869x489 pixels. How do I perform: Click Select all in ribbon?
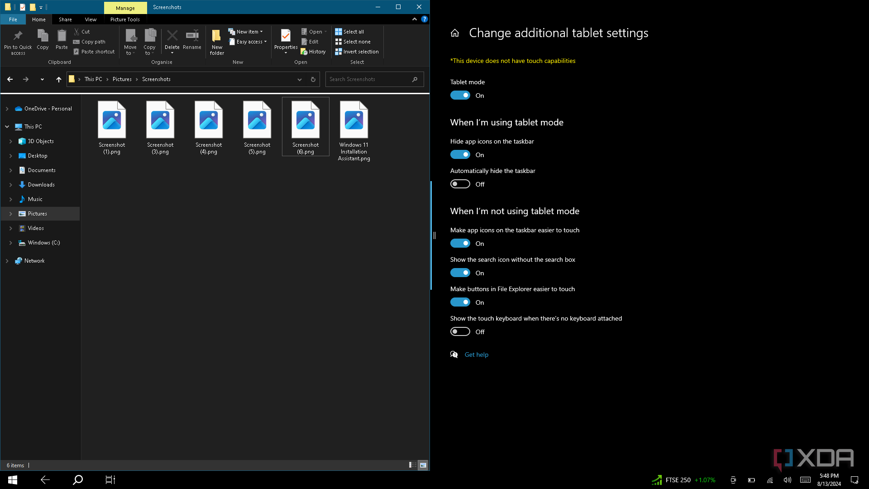coord(349,32)
